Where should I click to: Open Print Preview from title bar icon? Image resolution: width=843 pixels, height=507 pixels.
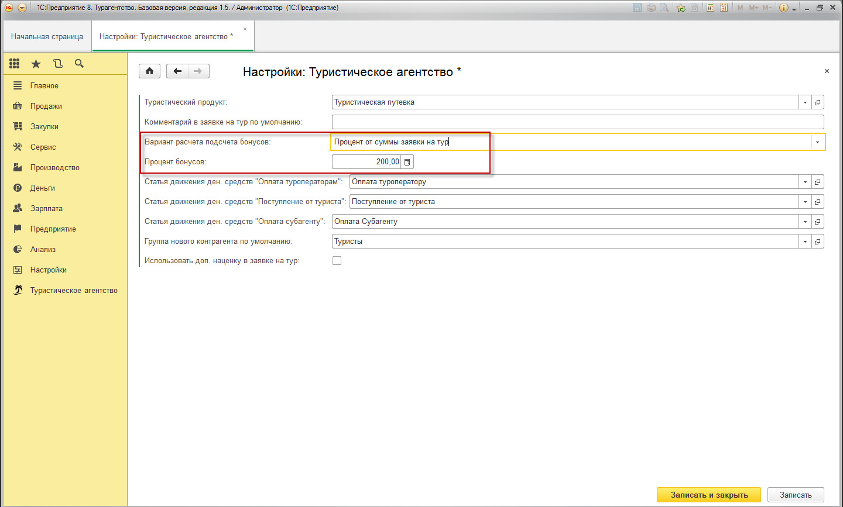[664, 8]
